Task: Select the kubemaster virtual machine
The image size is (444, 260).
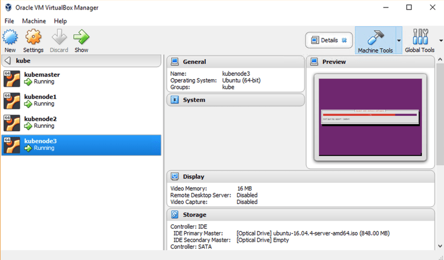Action: click(x=81, y=78)
